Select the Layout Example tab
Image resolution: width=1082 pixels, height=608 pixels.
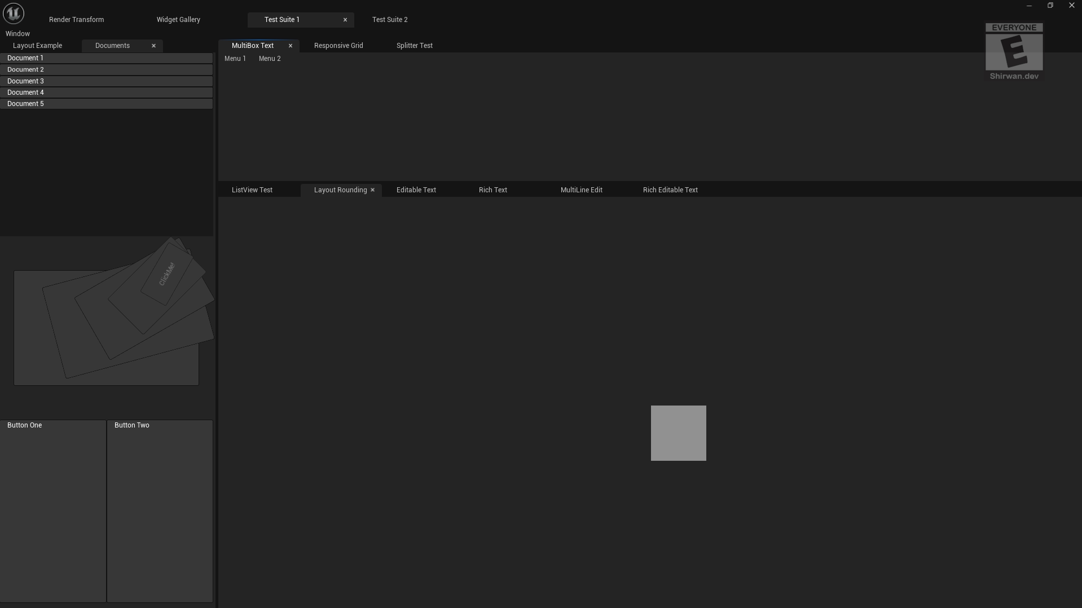tap(38, 46)
